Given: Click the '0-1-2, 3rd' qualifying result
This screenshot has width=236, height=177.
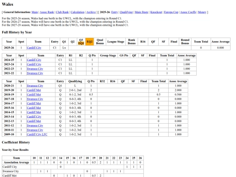Looking at the screenshot, I should 75,95.
